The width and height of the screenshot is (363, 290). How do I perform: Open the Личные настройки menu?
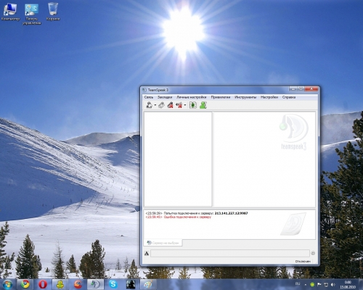pos(192,97)
